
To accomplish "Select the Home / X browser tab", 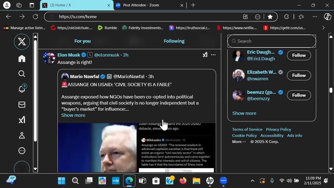I will point(77,5).
